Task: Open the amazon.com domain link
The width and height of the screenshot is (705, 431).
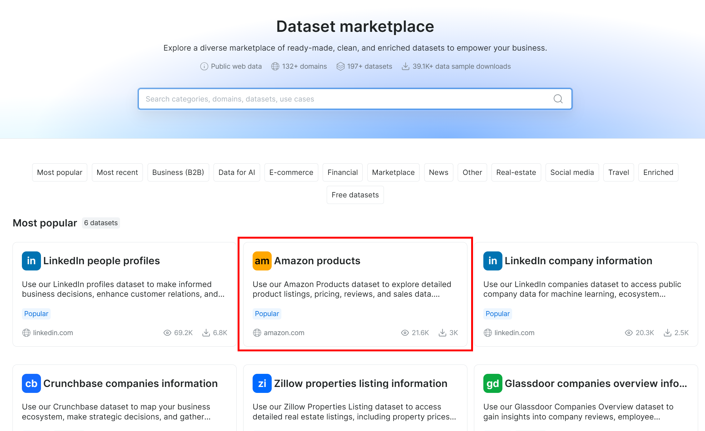Action: [284, 333]
